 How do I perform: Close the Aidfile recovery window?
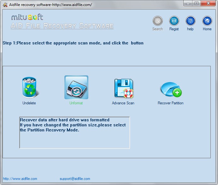[208, 3]
